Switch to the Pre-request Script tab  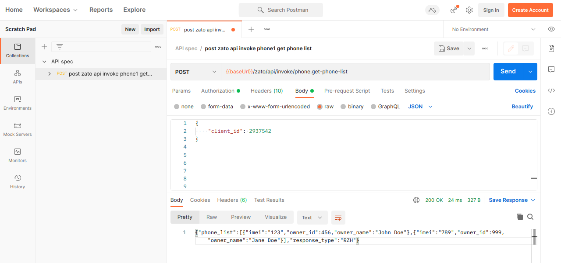(347, 91)
